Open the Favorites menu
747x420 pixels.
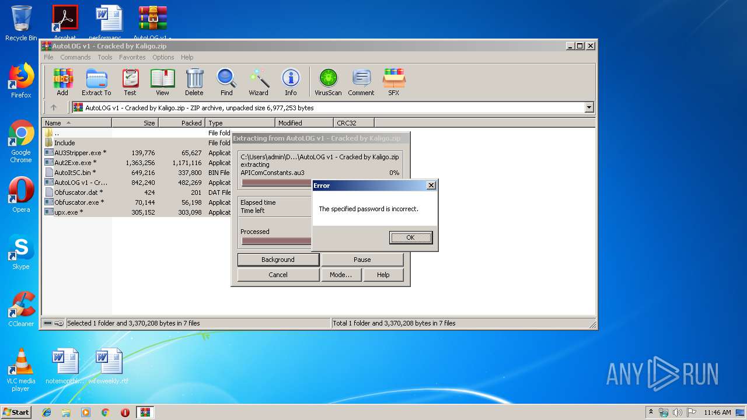(x=132, y=57)
